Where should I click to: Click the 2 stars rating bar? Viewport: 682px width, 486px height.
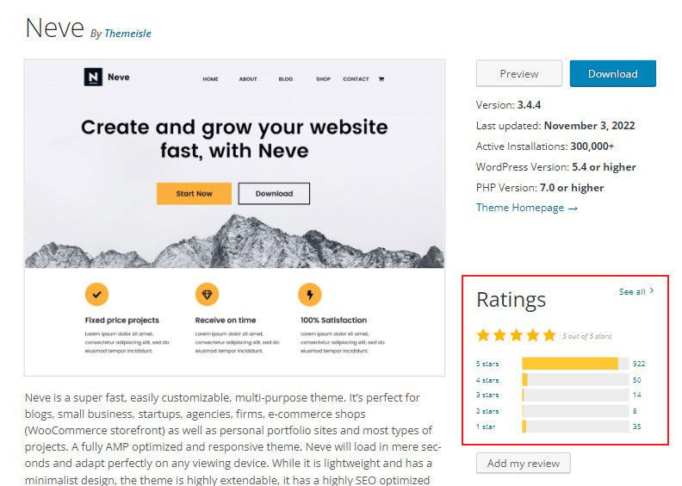coord(575,411)
